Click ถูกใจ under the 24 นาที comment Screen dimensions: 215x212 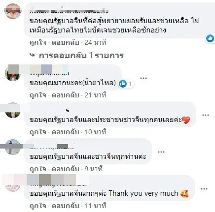38,43
